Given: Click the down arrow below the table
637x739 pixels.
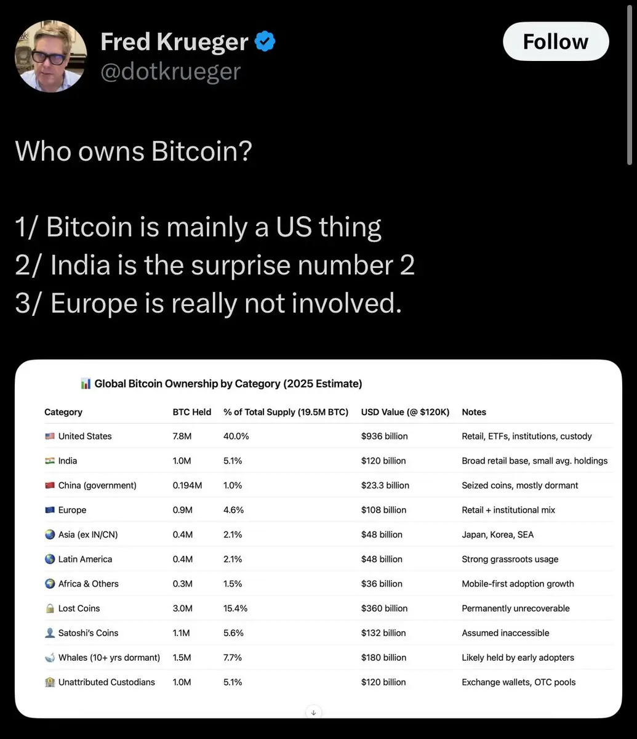Looking at the screenshot, I should pos(313,712).
